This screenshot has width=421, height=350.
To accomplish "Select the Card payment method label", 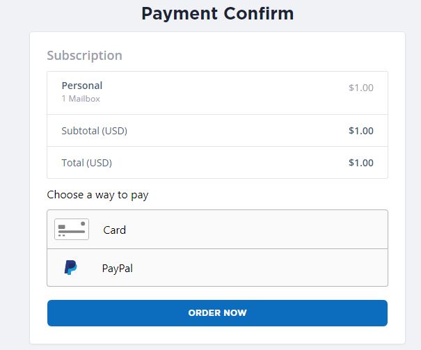I will click(114, 230).
